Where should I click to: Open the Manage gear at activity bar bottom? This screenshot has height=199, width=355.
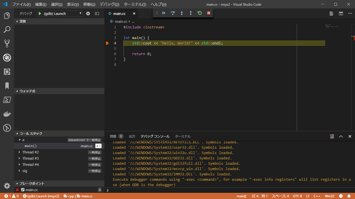[7, 186]
